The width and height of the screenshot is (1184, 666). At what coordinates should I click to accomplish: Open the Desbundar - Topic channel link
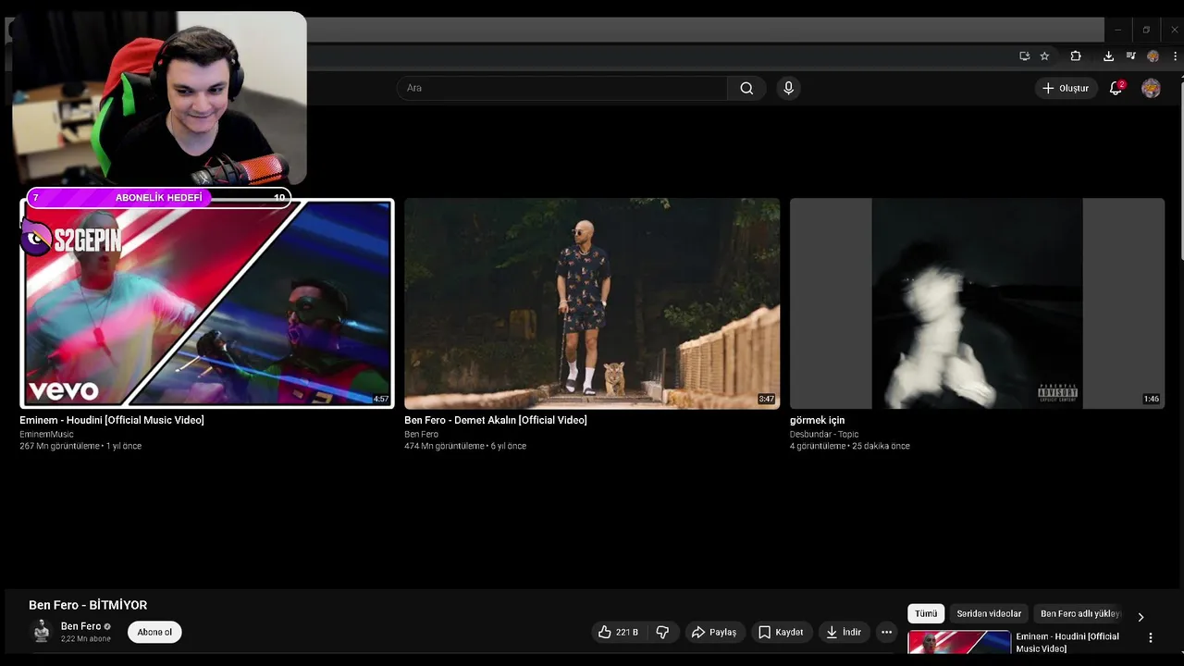824,434
